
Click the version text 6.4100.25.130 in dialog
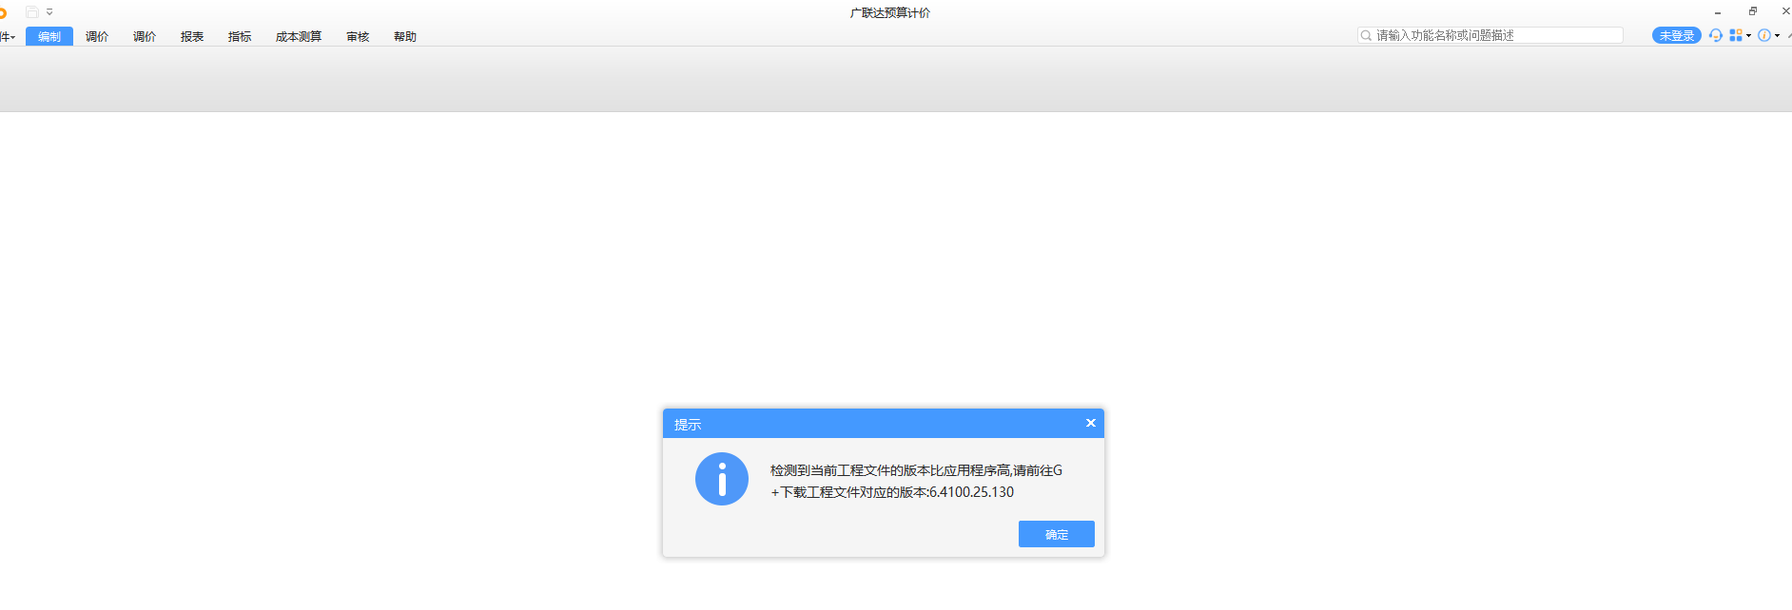[x=971, y=492]
